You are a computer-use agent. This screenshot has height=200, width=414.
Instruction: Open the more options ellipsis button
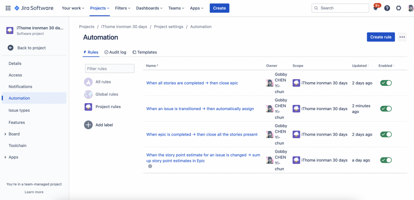coord(402,37)
